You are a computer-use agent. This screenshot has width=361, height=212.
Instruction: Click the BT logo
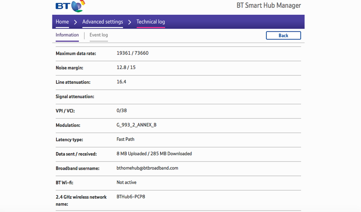70,6
